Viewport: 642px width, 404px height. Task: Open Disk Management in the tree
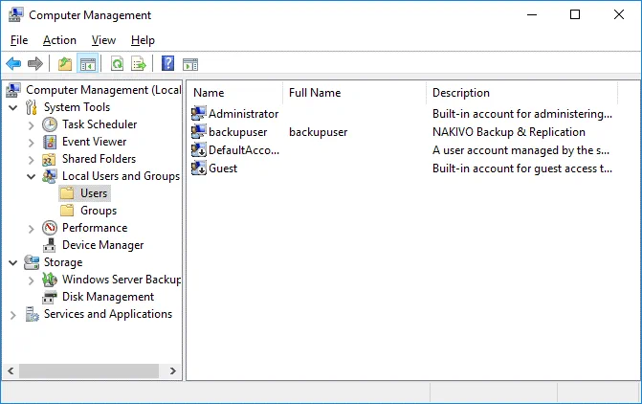pyautogui.click(x=107, y=297)
